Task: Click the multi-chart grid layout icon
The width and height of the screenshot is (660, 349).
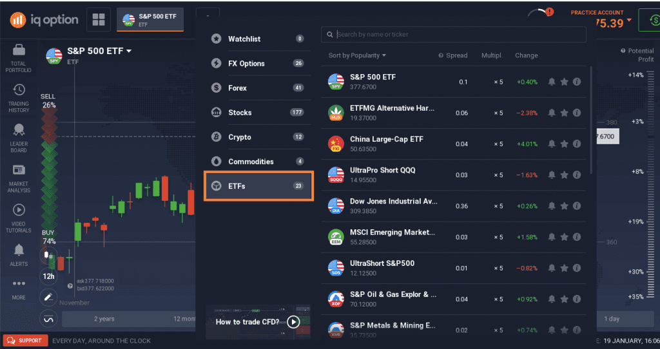Action: 99,19
